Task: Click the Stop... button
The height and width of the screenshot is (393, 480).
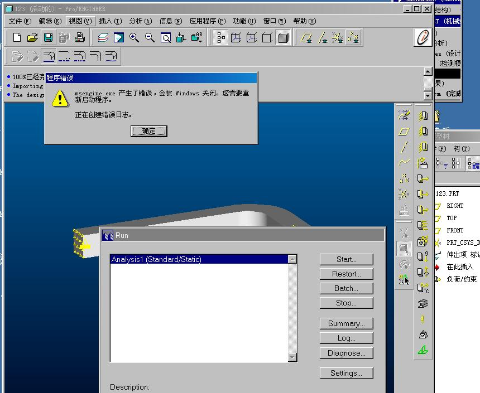Action: tap(346, 303)
